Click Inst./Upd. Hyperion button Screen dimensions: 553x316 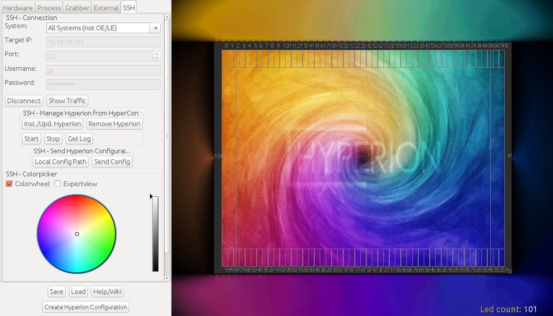52,124
